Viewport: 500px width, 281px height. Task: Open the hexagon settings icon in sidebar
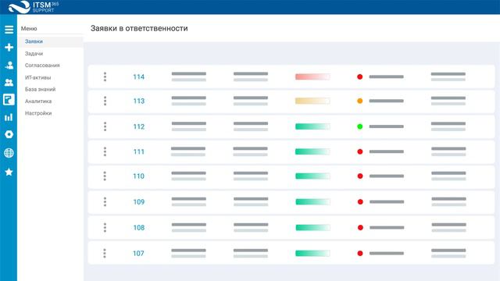9,134
